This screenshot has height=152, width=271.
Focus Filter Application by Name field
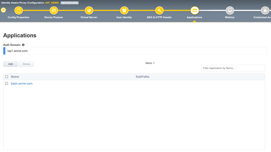(233, 68)
